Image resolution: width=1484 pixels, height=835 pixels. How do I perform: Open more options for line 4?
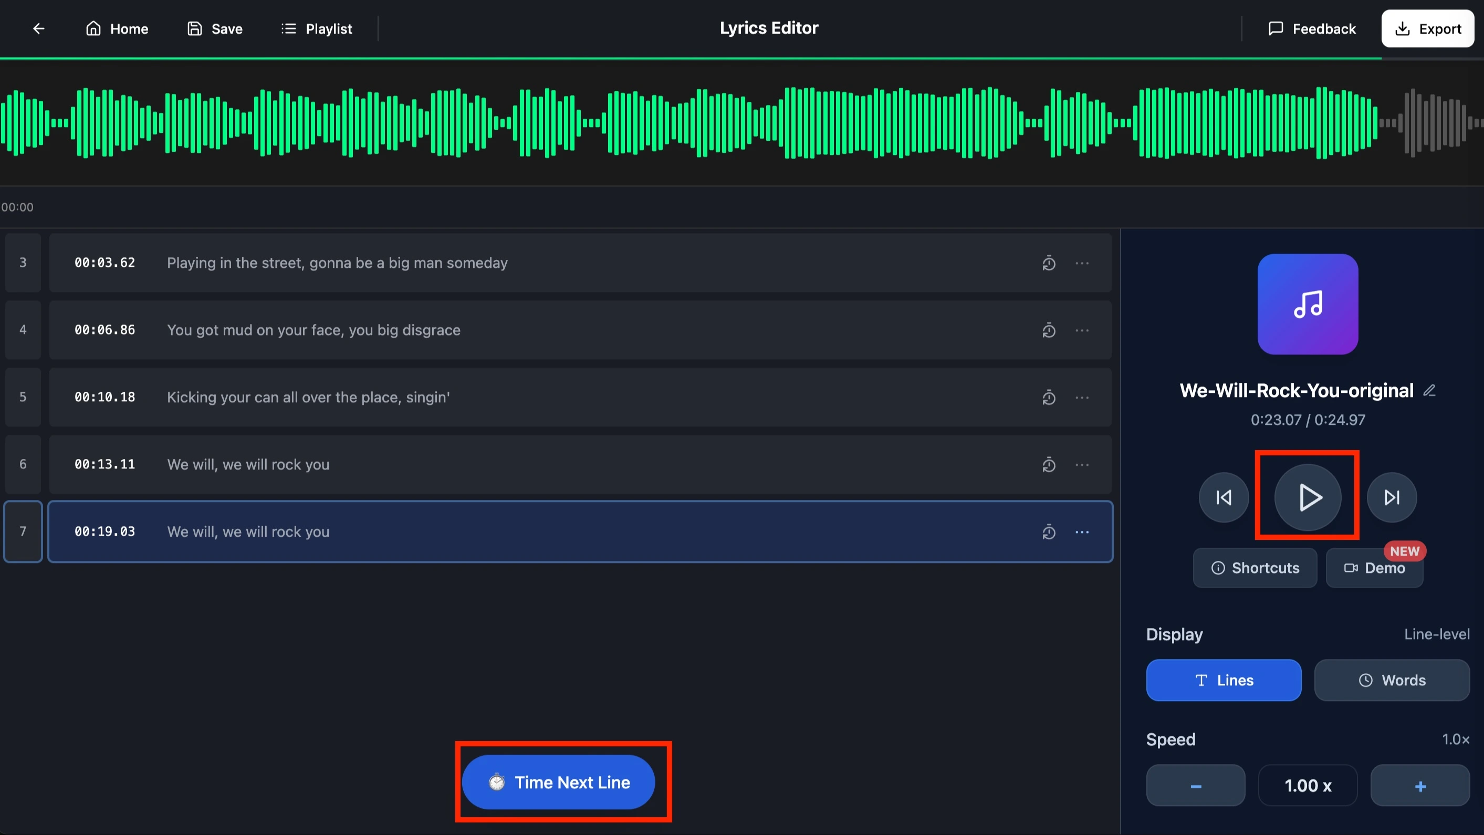tap(1082, 330)
